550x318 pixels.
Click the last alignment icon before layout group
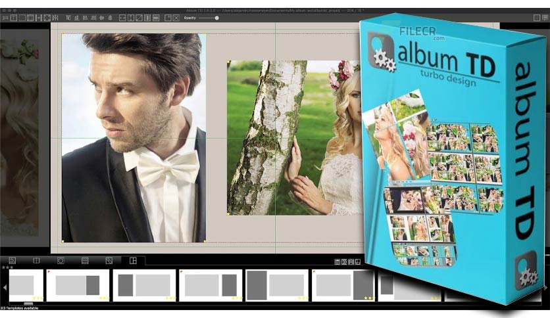(110, 18)
